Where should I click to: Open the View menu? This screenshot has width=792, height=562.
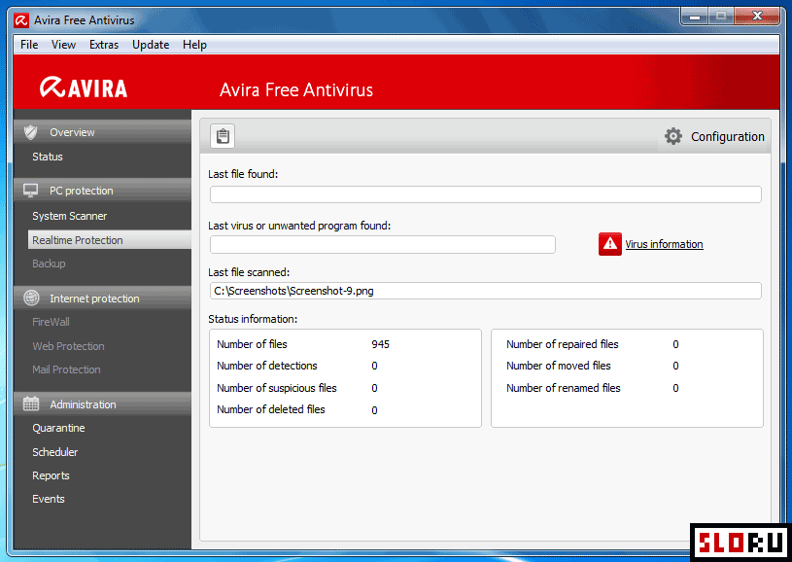point(63,45)
